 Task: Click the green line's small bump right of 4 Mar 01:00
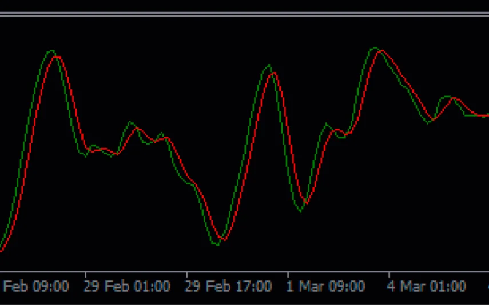(x=447, y=97)
